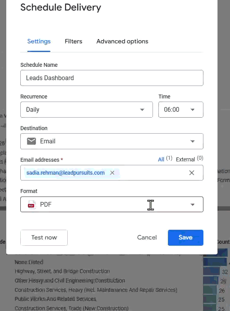Click the count value 32 in dashboard
This screenshot has width=230, height=311.
pyautogui.click(x=225, y=272)
